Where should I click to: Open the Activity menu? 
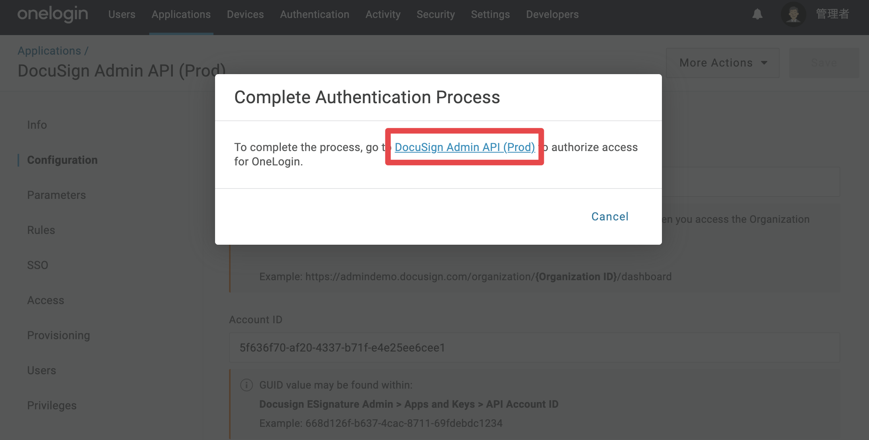point(383,14)
